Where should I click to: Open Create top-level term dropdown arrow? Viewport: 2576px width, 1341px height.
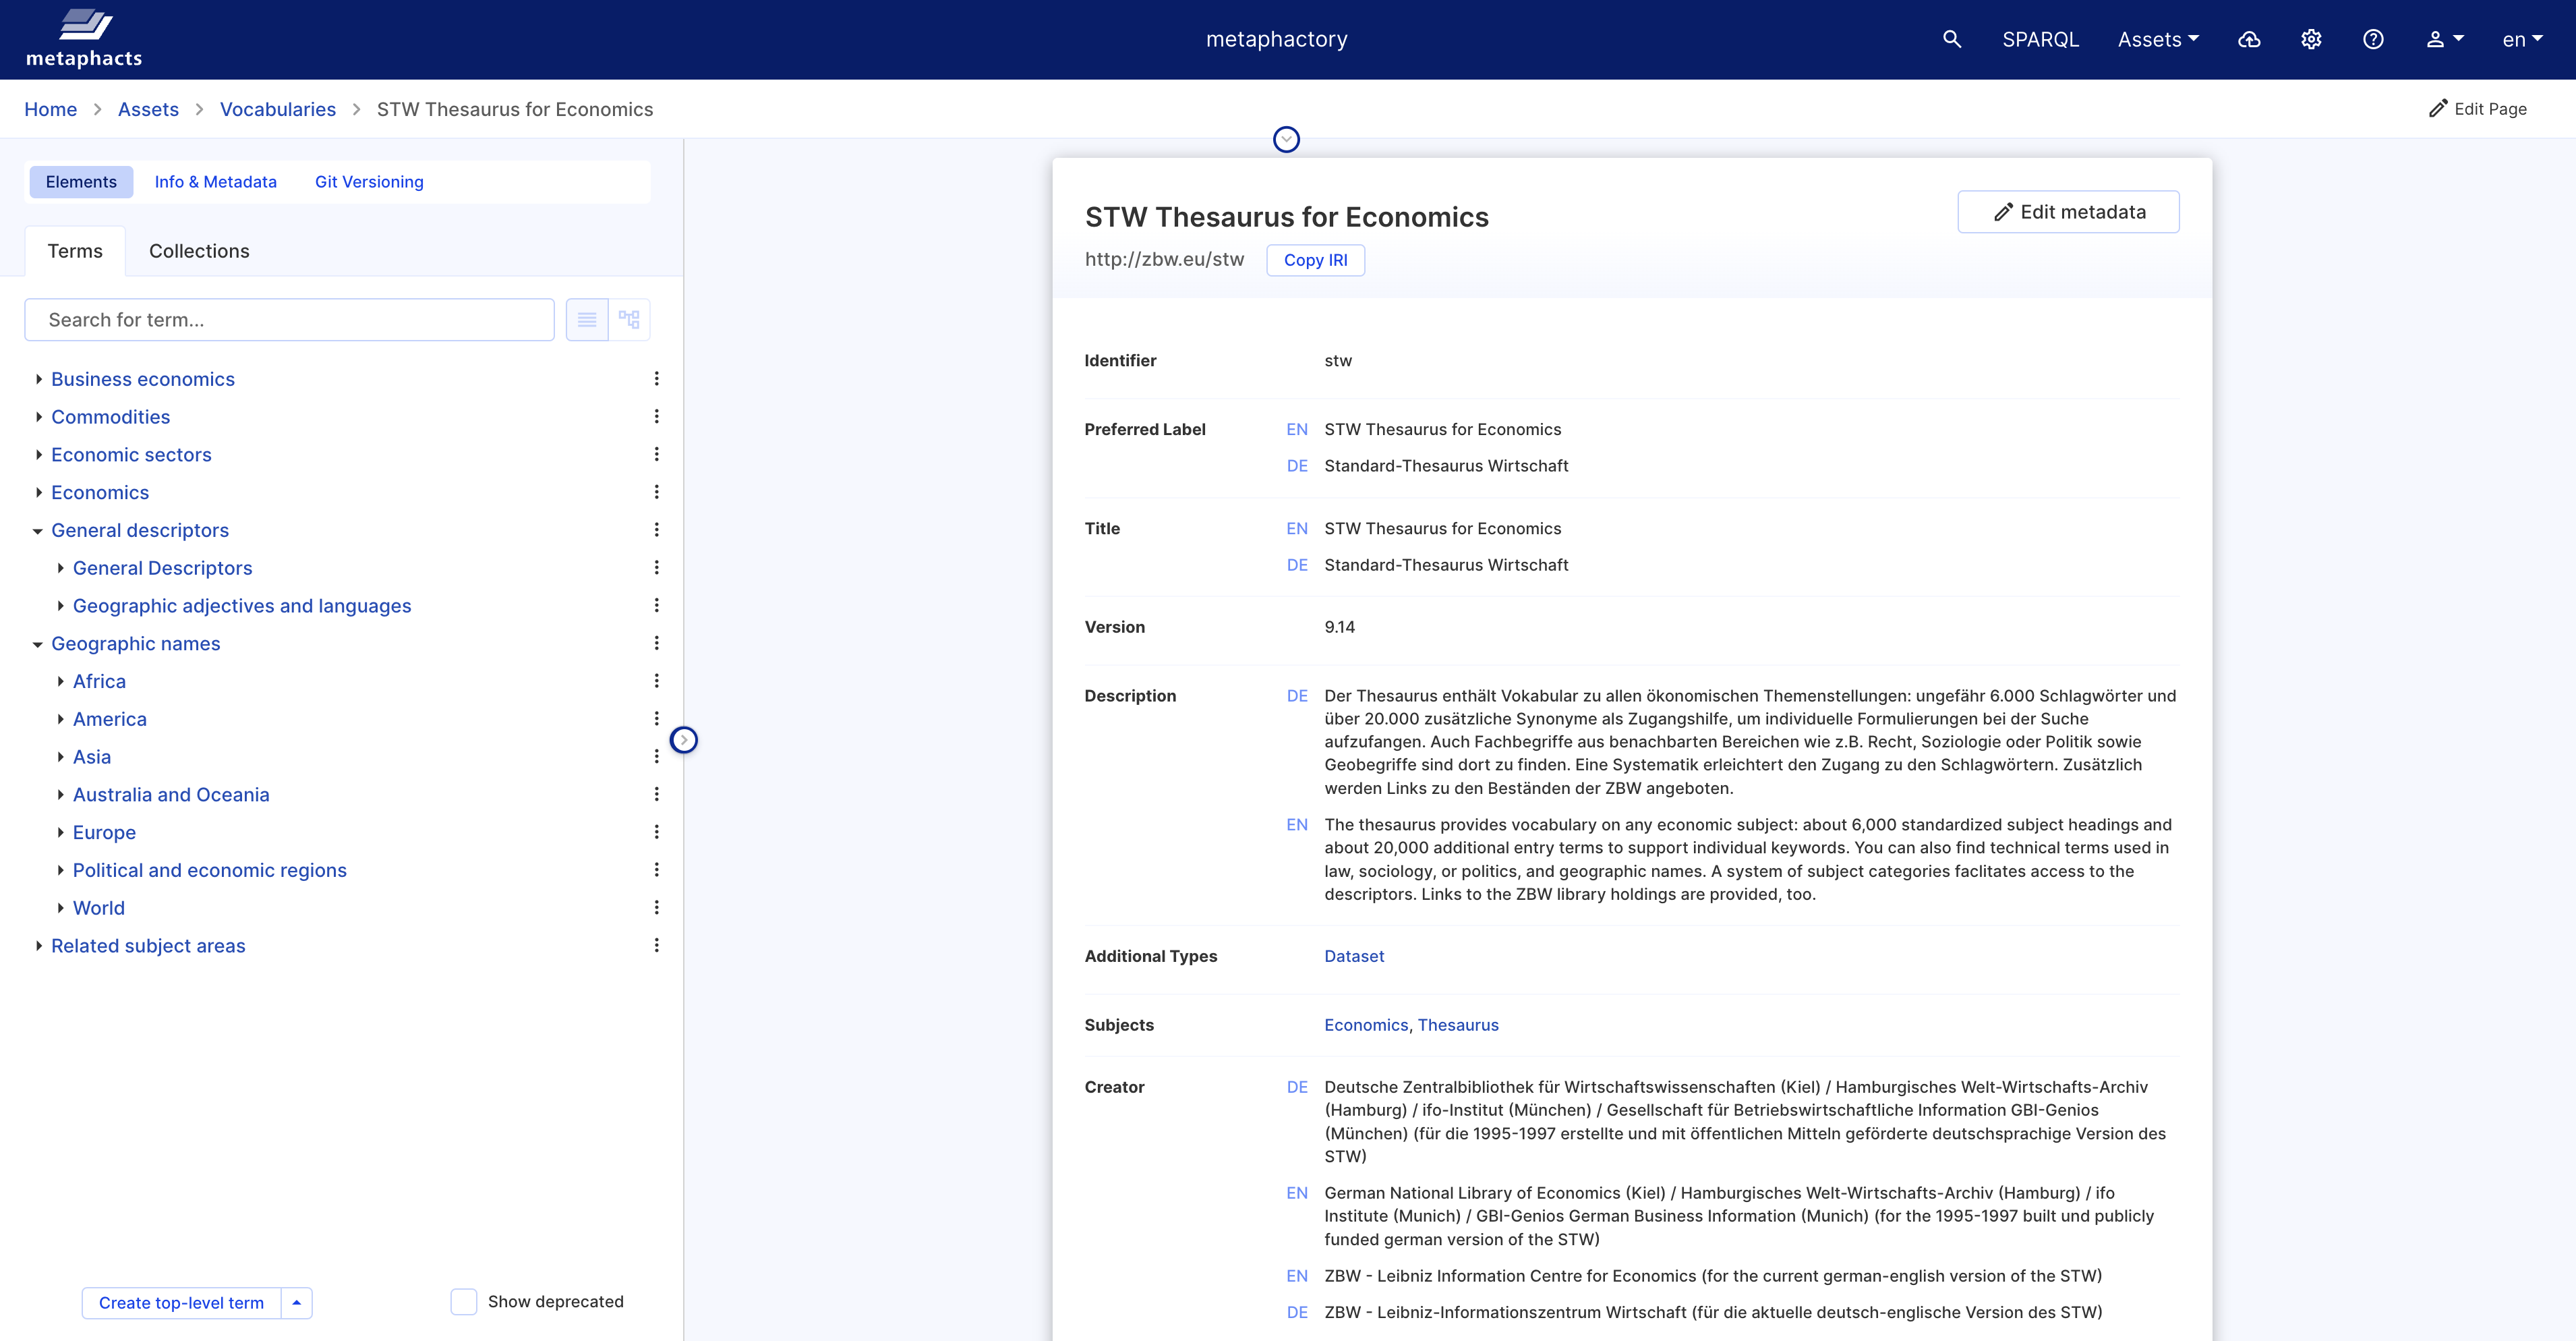coord(297,1303)
